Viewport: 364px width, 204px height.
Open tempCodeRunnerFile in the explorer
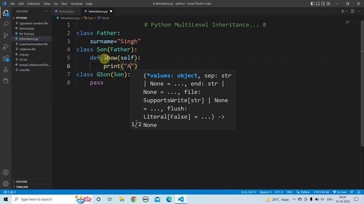35,65
